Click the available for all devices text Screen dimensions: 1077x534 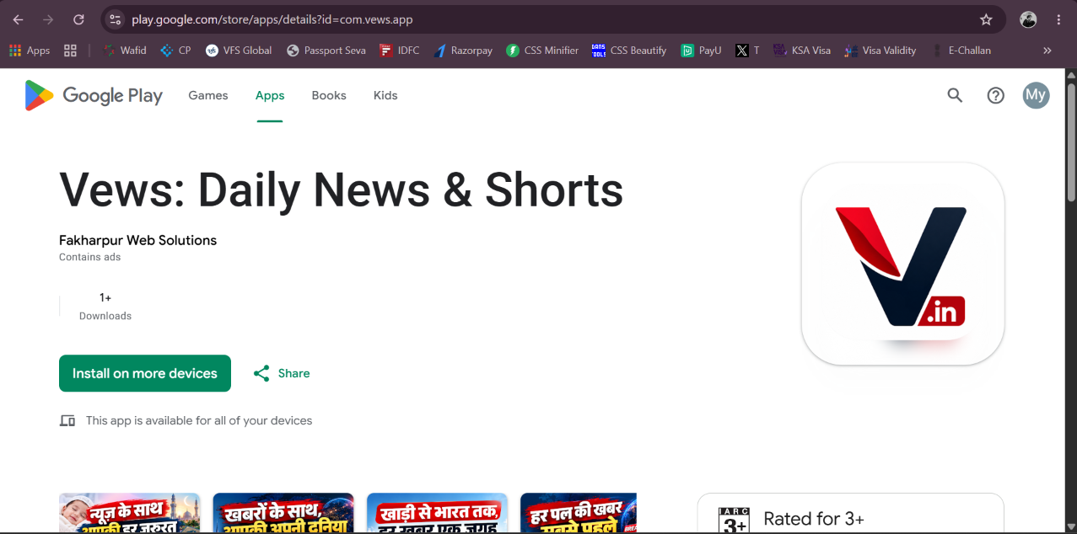pos(199,420)
